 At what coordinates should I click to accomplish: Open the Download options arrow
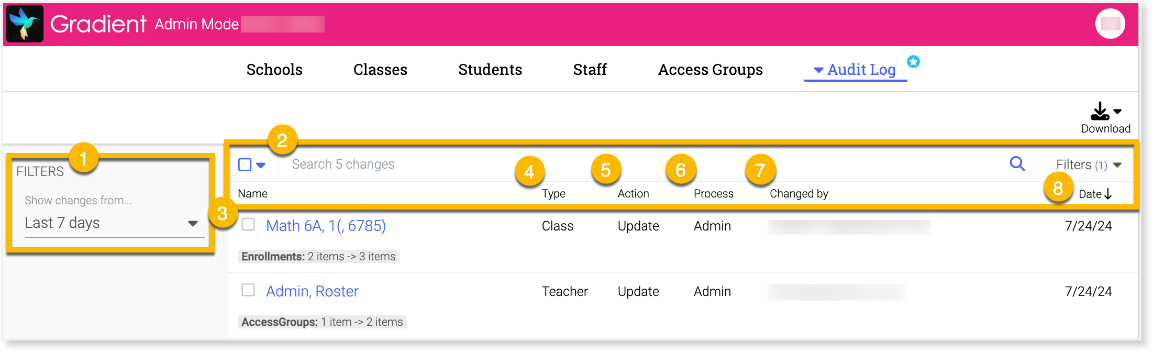coord(1117,111)
